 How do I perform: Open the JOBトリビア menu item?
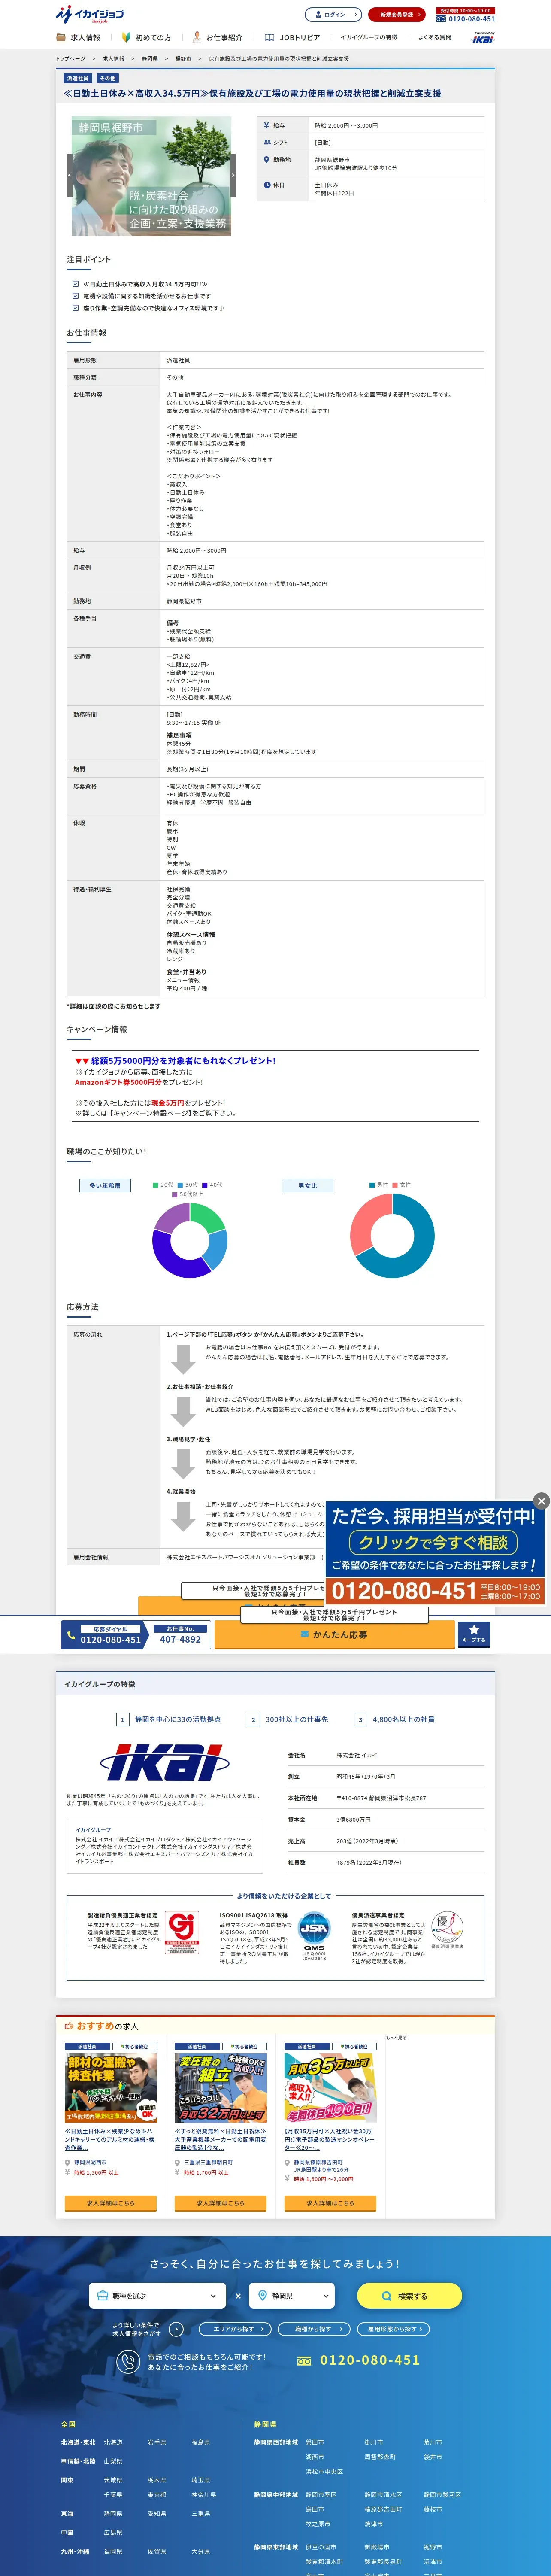pyautogui.click(x=292, y=38)
